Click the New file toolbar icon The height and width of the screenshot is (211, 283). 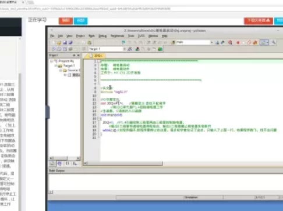coord(54,42)
